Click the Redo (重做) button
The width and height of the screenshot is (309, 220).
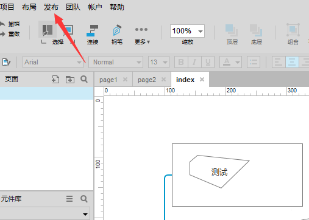pyautogui.click(x=10, y=34)
